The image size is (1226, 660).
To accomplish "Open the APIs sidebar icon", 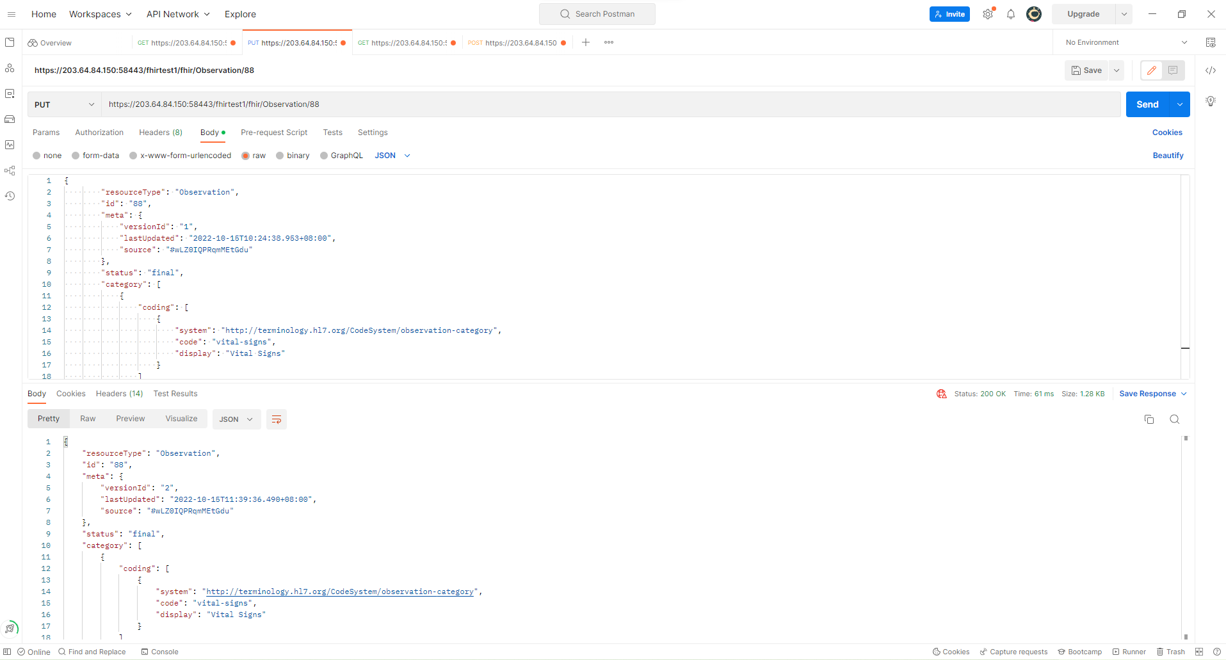I will pyautogui.click(x=10, y=68).
